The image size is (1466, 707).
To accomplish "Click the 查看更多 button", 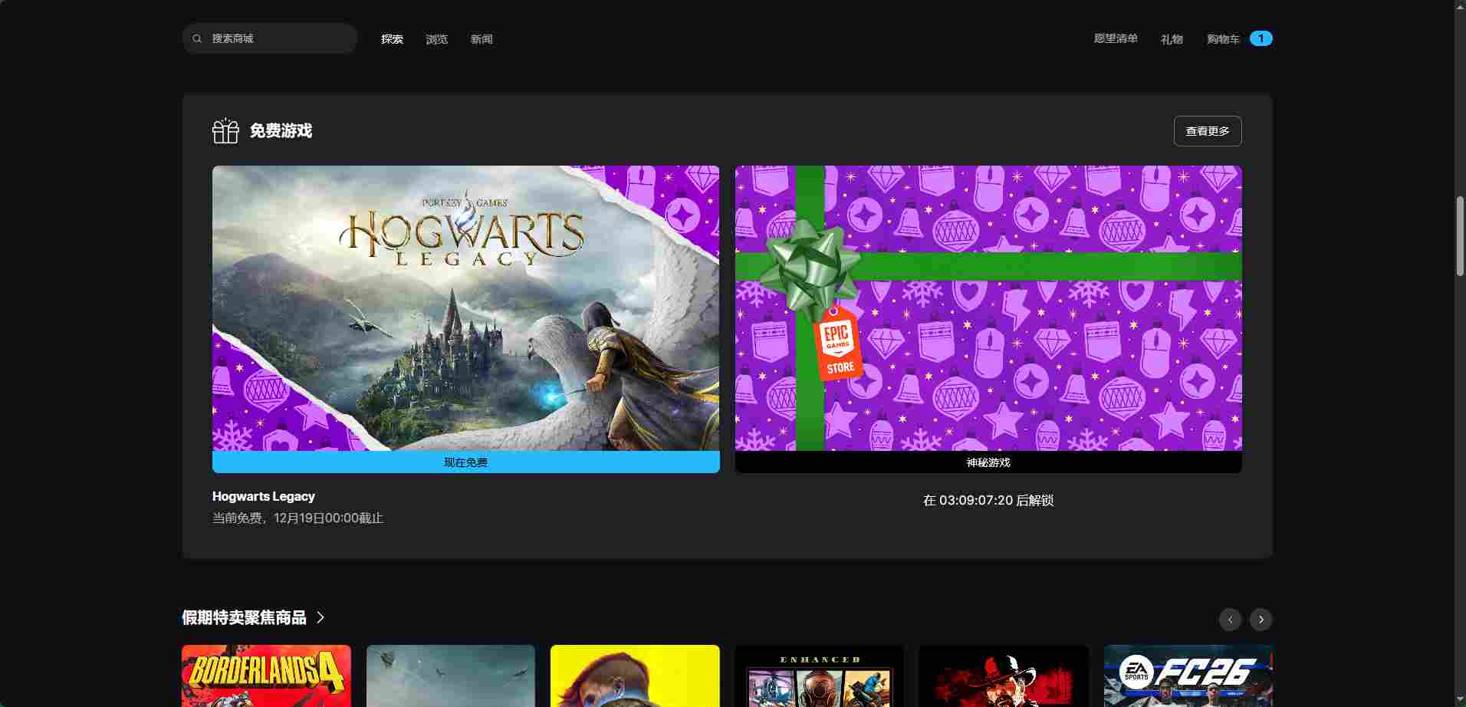I will [1207, 130].
